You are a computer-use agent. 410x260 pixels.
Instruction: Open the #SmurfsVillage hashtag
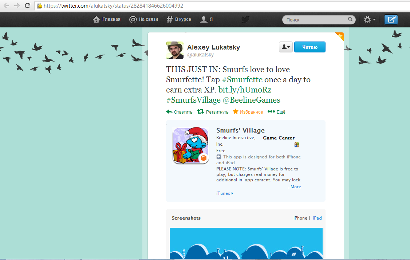coord(193,100)
